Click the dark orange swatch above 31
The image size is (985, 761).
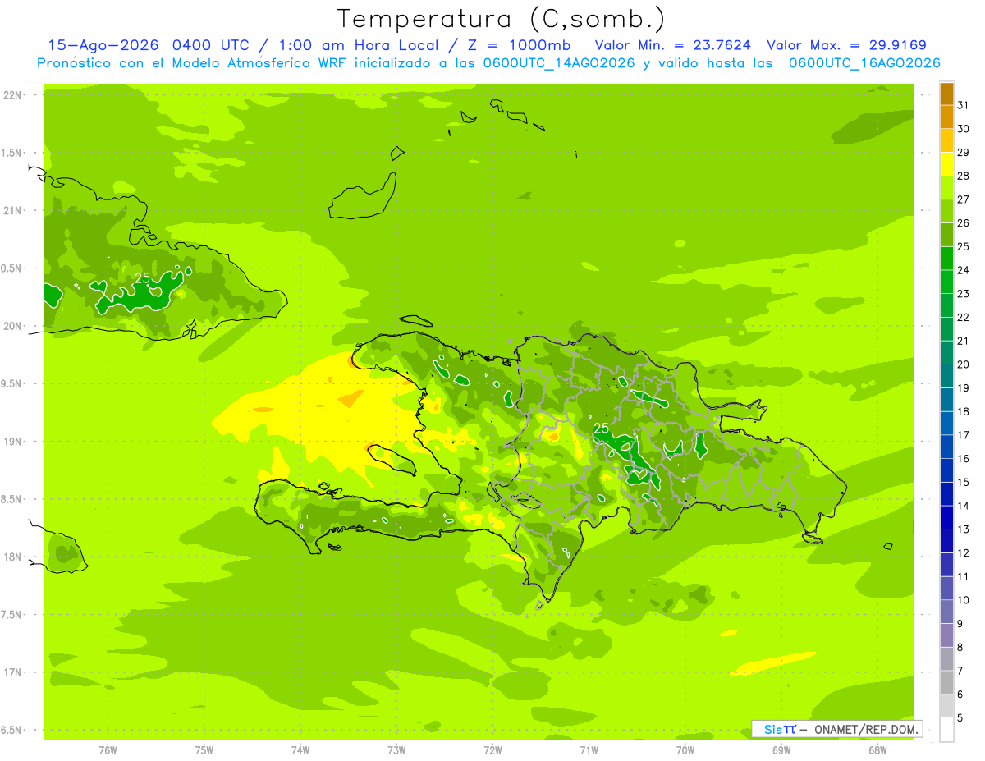pyautogui.click(x=946, y=94)
